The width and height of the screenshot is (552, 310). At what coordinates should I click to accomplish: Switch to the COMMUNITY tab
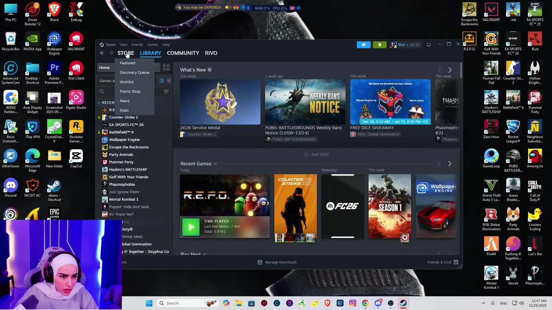(x=183, y=53)
